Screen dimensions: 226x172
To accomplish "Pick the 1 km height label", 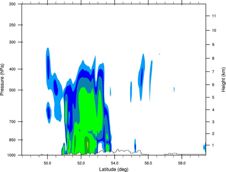I will 213,145.
